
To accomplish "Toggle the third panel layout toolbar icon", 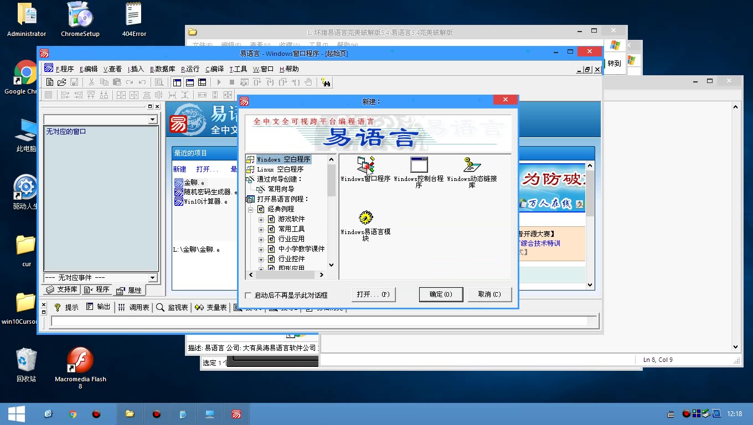I will click(203, 82).
